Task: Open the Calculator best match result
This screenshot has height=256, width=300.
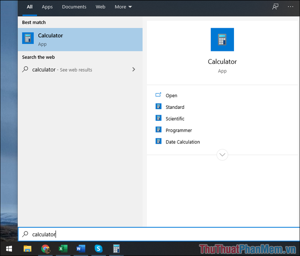Action: pos(80,39)
